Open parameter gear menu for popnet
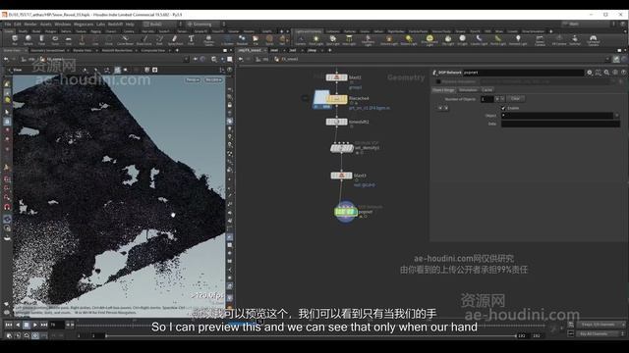 tap(590, 73)
